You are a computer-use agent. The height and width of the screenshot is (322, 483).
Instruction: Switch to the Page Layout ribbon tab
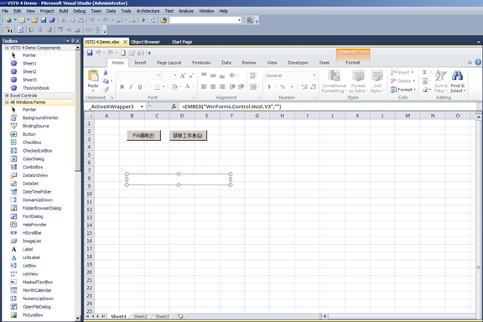tap(169, 63)
